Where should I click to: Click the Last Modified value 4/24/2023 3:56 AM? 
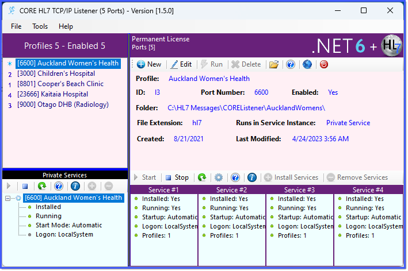pyautogui.click(x=321, y=139)
